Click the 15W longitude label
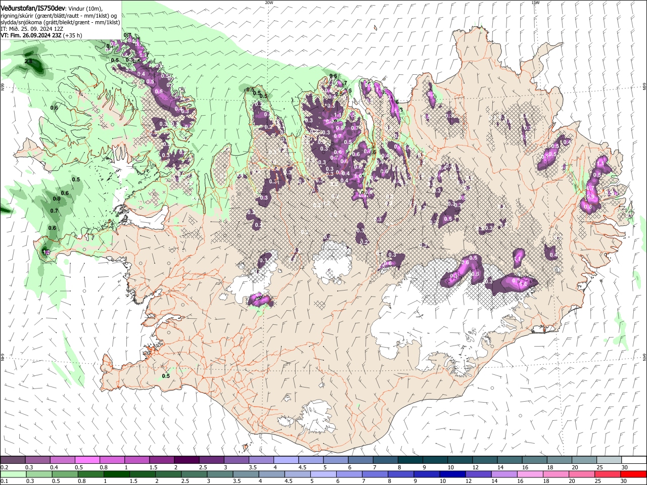Screen dimensions: 647x485 [535, 3]
